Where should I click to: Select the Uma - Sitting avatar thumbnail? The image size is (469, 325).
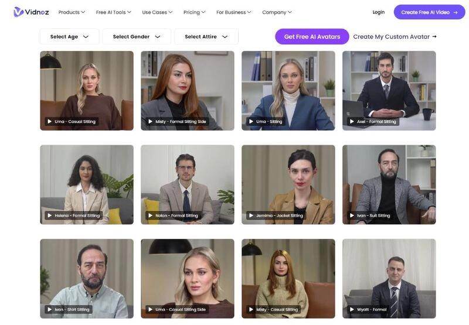coord(288,91)
